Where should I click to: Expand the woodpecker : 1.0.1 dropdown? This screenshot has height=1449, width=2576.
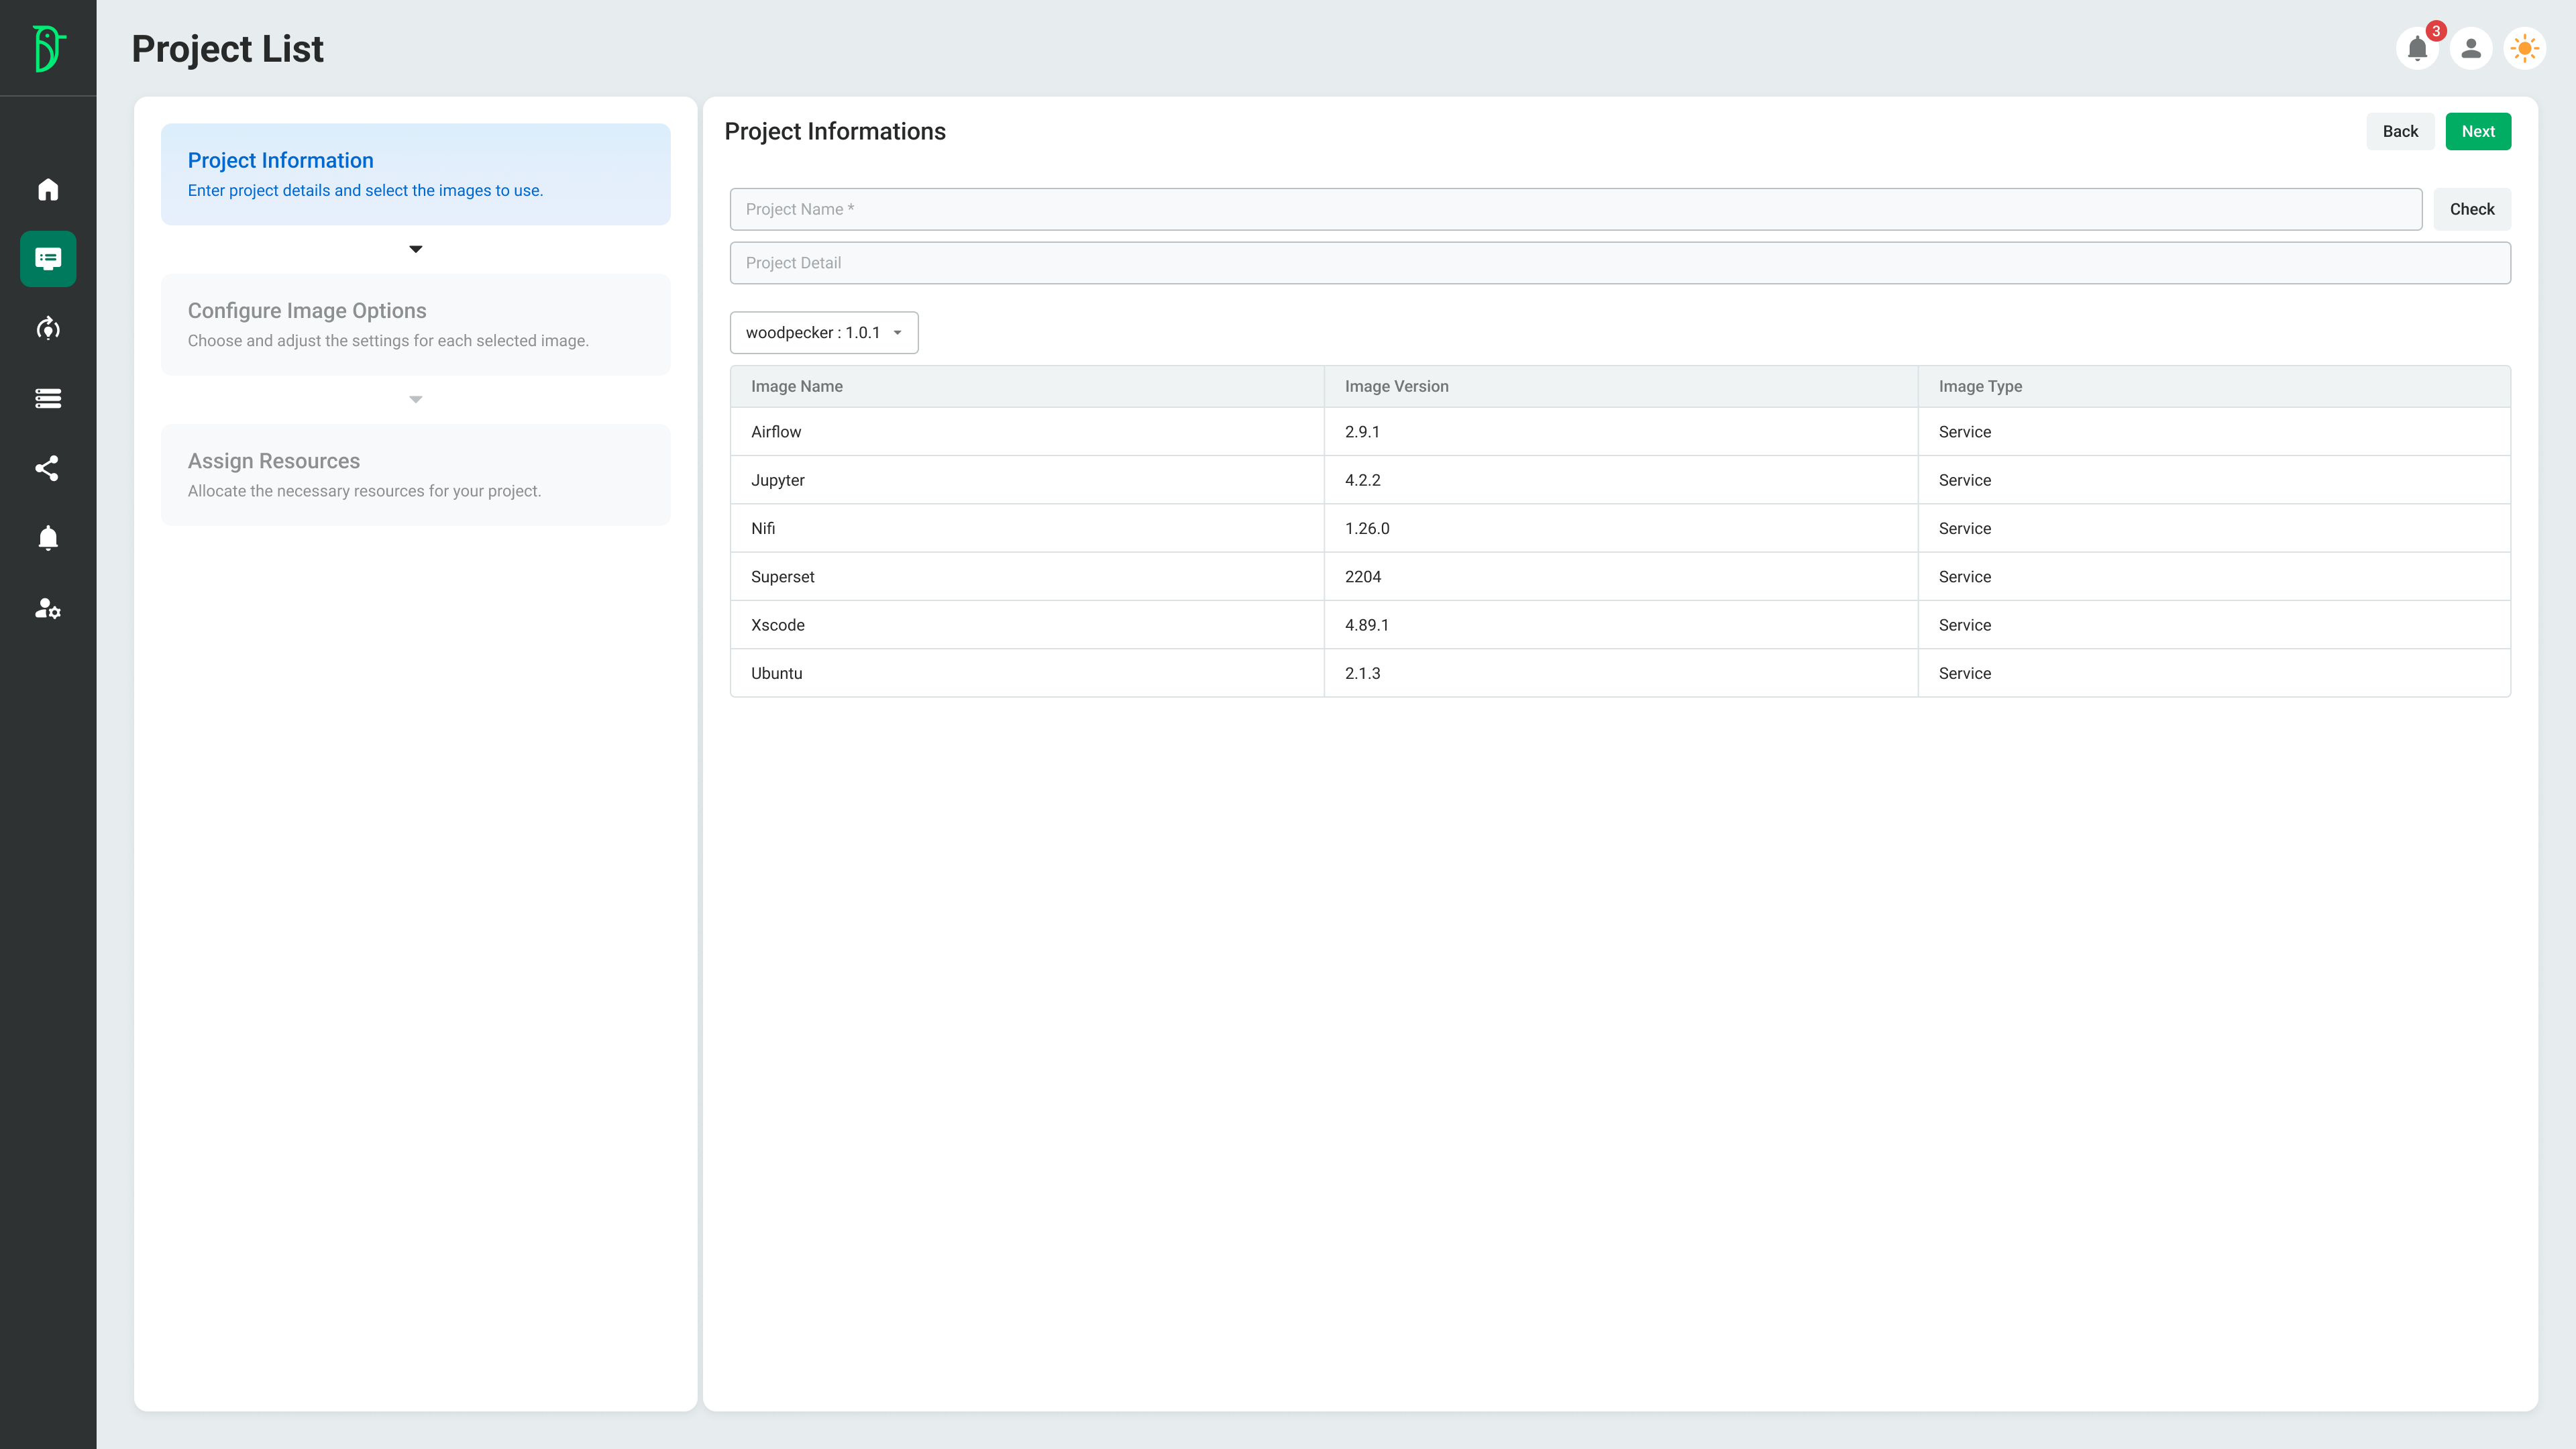(823, 333)
